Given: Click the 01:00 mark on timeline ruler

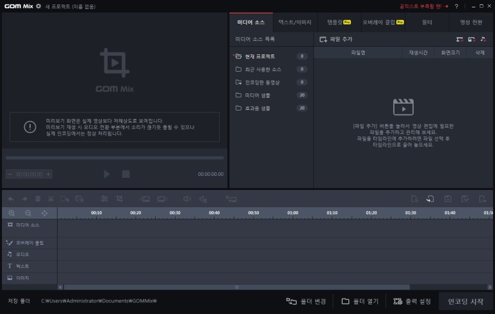Looking at the screenshot, I should tap(293, 213).
